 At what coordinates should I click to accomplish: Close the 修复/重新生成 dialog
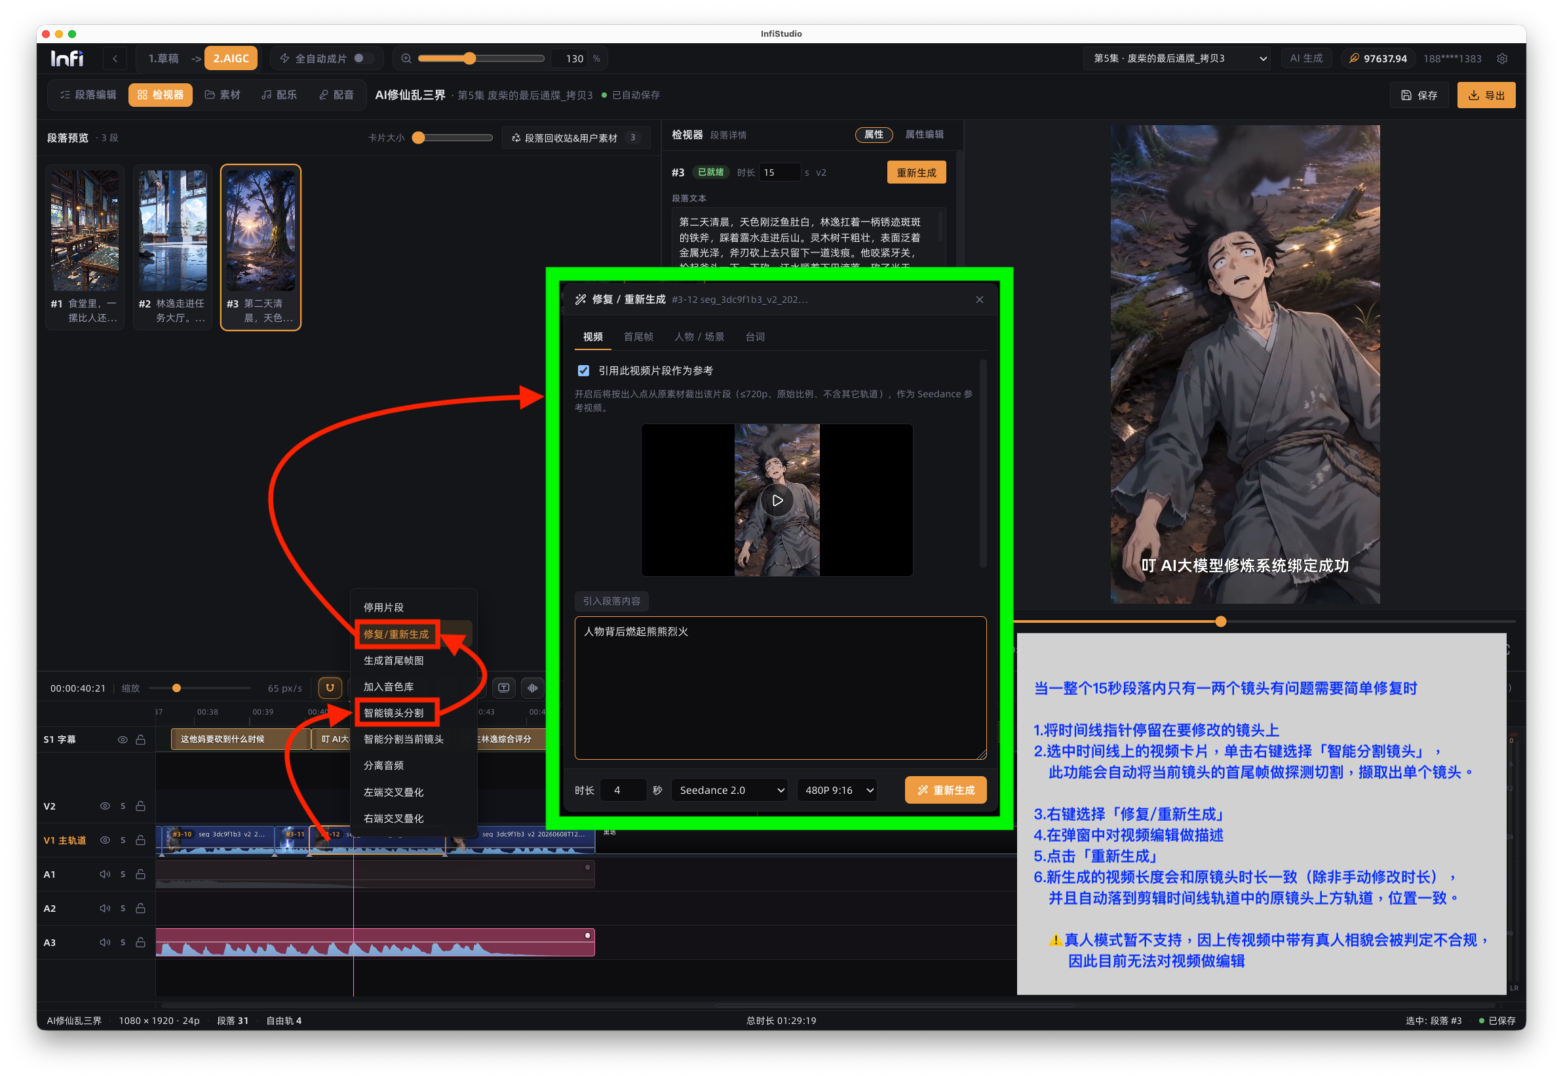click(980, 300)
